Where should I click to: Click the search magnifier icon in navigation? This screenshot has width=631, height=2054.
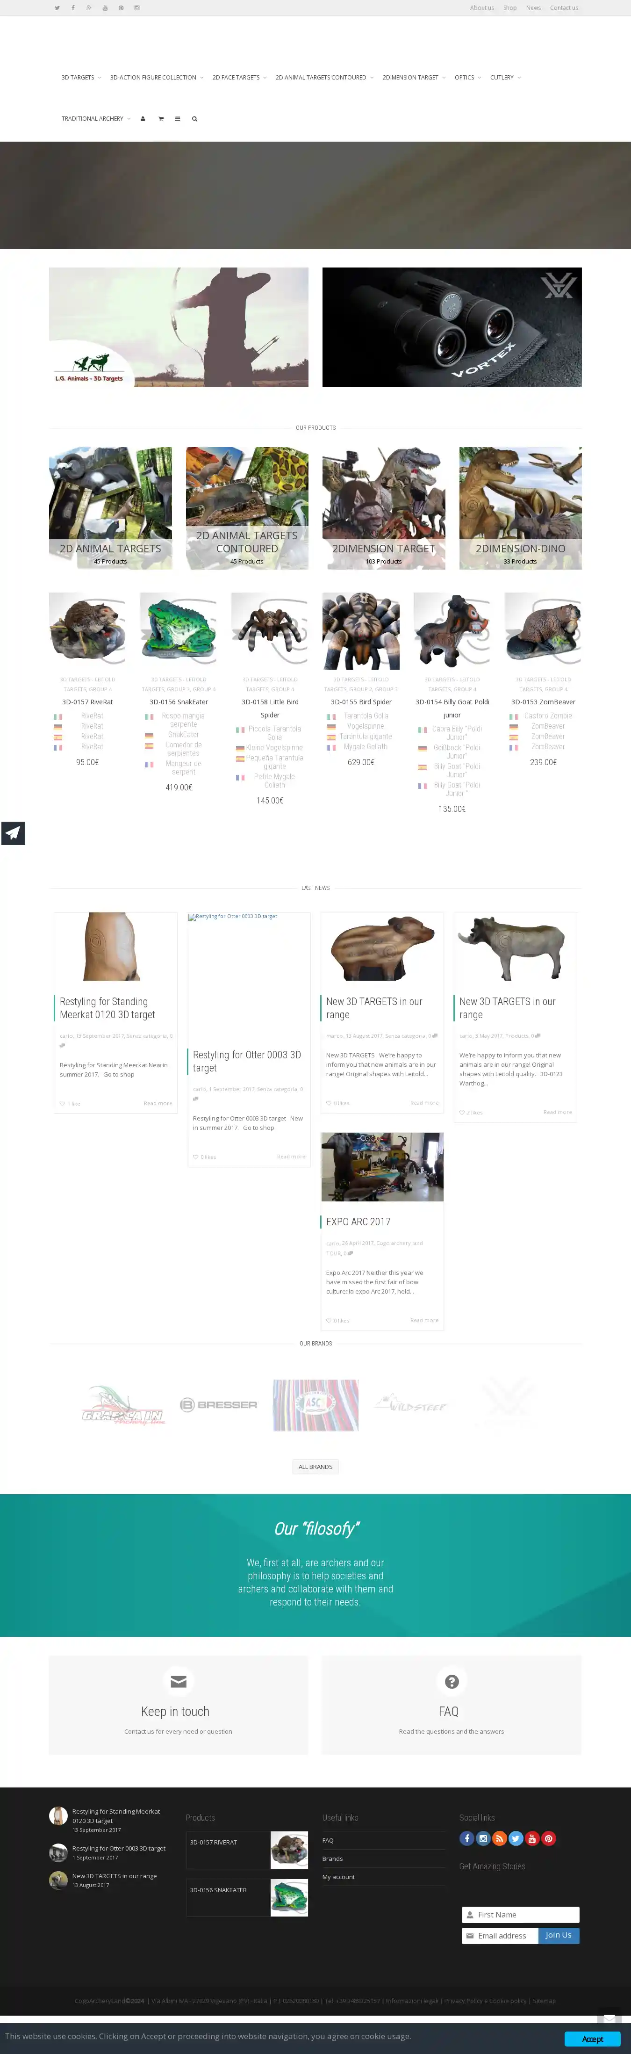point(194,119)
